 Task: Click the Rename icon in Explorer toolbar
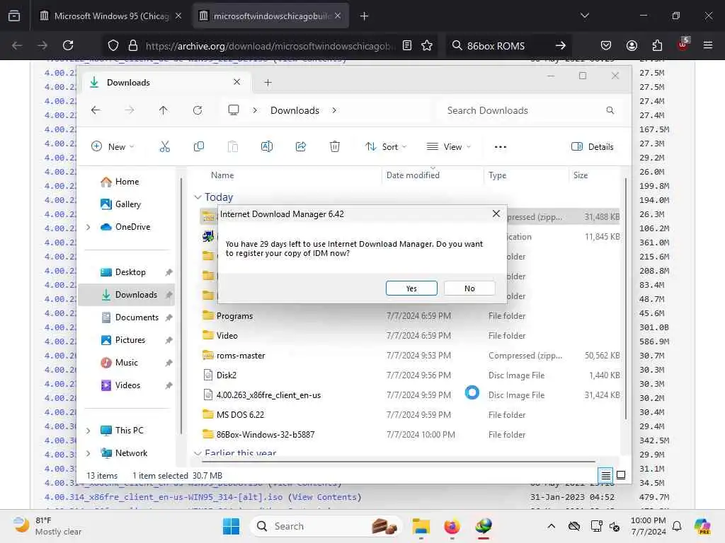tap(267, 147)
